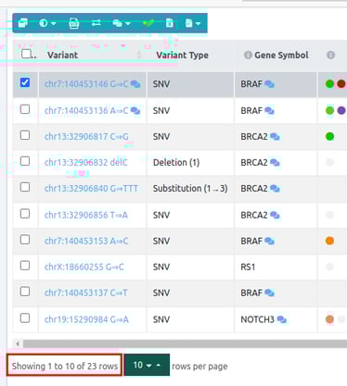The width and height of the screenshot is (347, 386).
Task: Click the VCF file export icon
Action: pos(74,23)
